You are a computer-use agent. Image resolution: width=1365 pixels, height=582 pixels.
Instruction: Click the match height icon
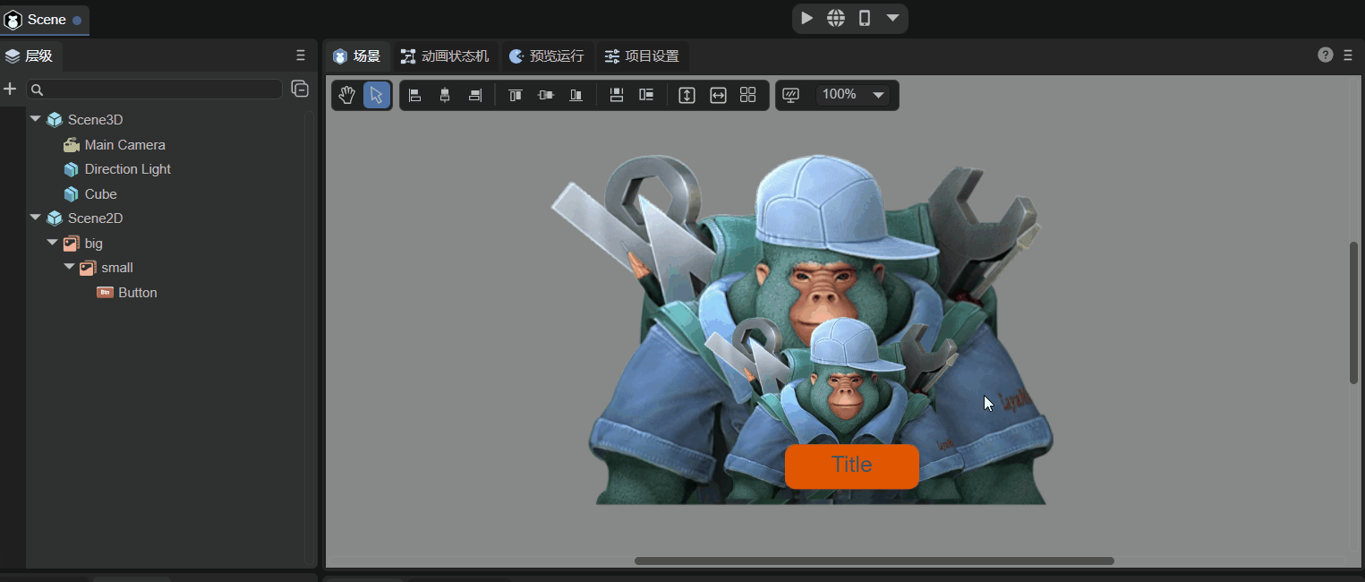(x=687, y=95)
